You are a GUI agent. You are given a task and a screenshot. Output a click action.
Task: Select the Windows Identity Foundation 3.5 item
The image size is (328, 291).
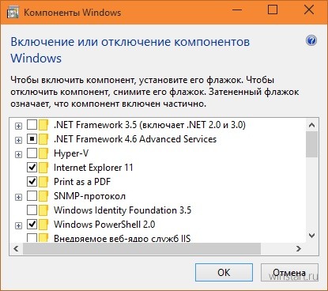[123, 210]
